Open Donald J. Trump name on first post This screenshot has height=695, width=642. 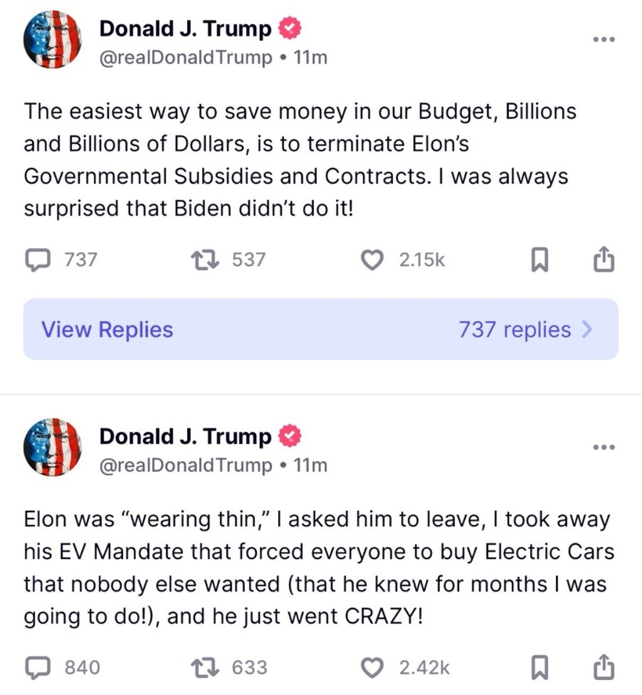pos(185,28)
